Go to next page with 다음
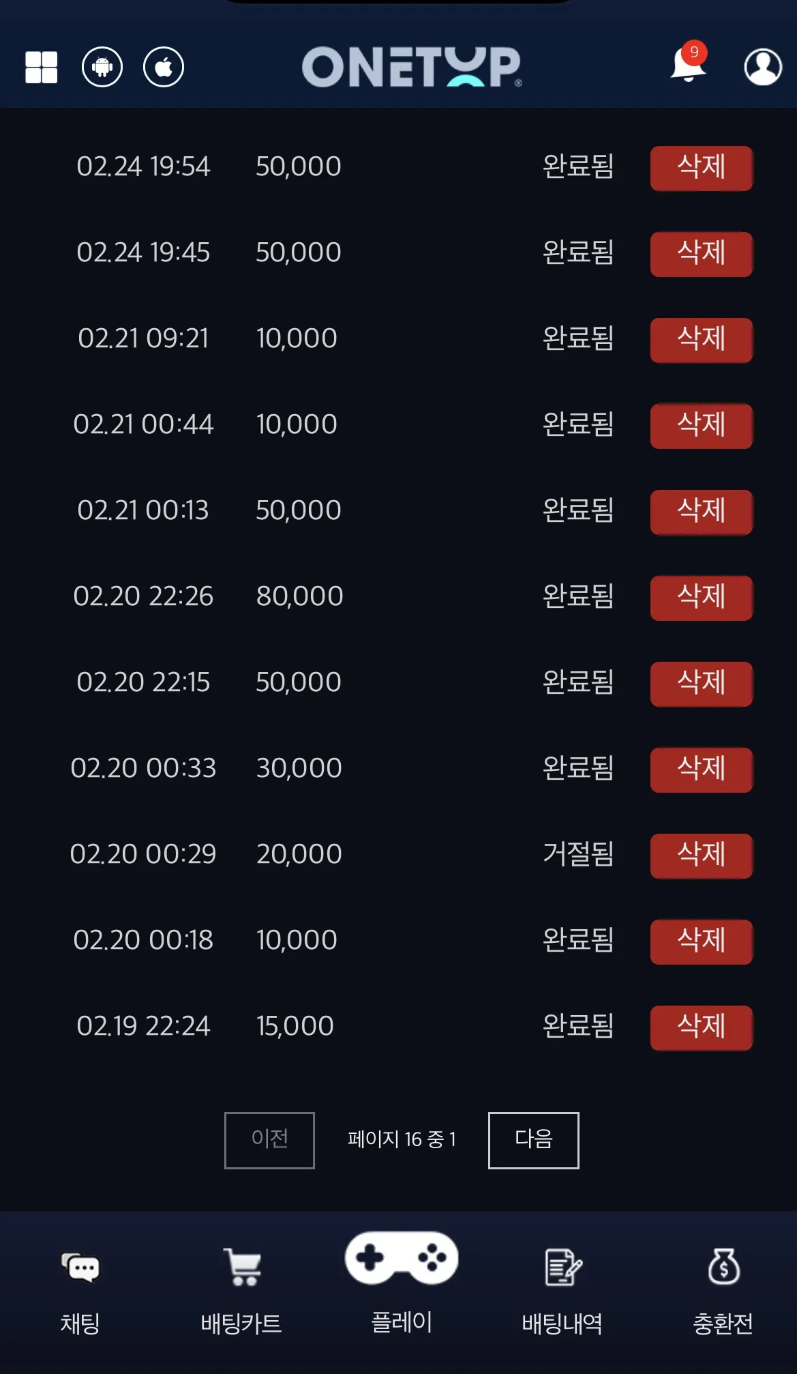Image resolution: width=797 pixels, height=1374 pixels. [x=534, y=1140]
